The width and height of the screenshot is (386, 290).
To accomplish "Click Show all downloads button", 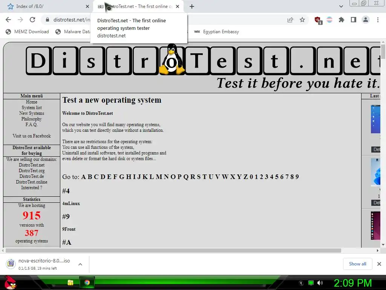I will (357, 264).
